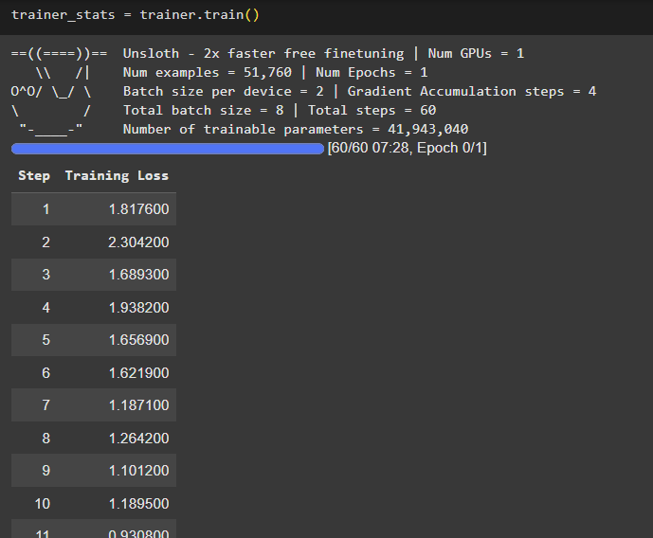Click the Num examples = 51,760 text

tap(208, 72)
